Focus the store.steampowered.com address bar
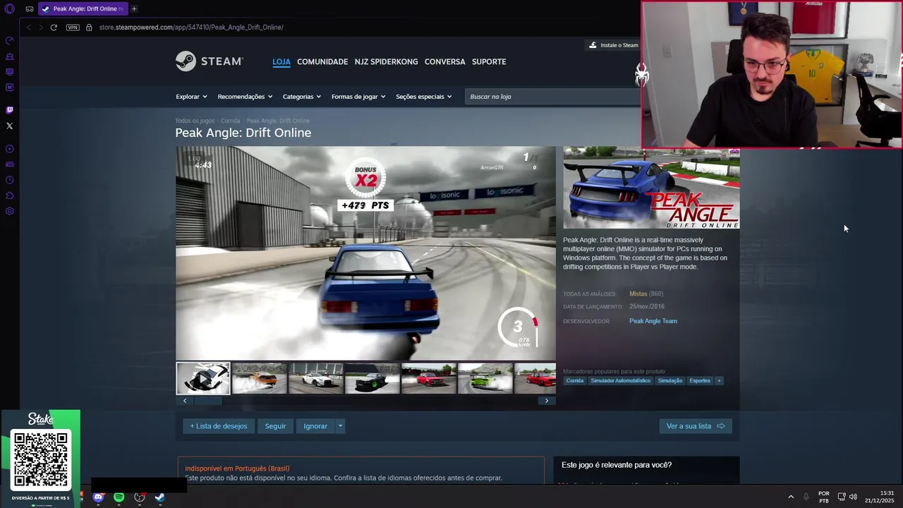Viewport: 903px width, 508px height. click(191, 28)
